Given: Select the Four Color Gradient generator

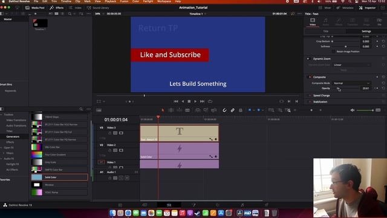Looking at the screenshot, I should pyautogui.click(x=59, y=155).
